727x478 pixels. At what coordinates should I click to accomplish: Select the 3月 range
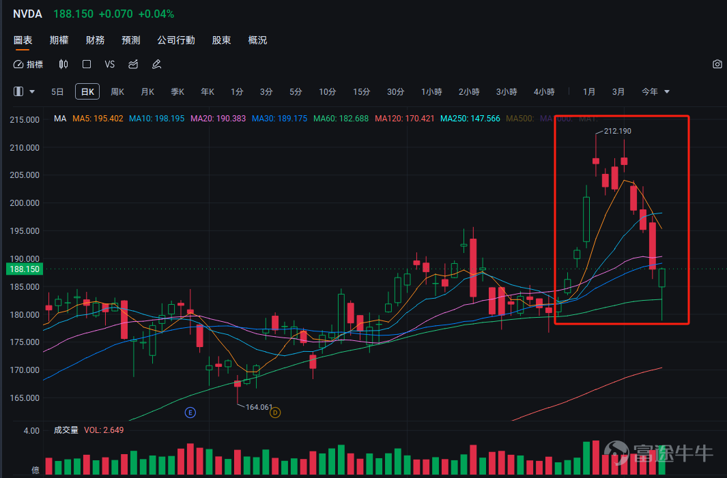(618, 91)
